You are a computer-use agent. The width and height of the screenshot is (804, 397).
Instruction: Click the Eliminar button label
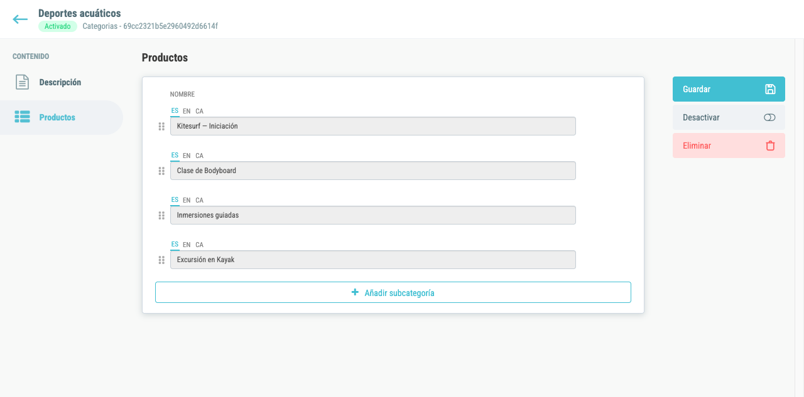pyautogui.click(x=697, y=146)
